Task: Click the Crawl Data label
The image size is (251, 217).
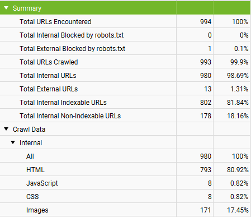Action: tap(29, 130)
